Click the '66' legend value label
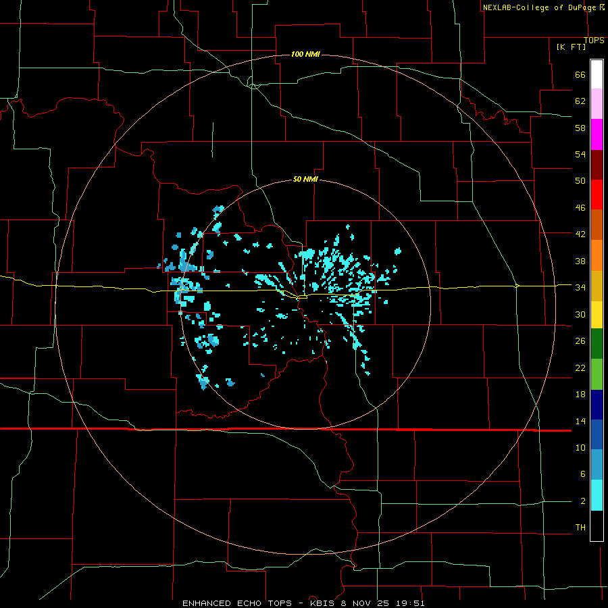 click(580, 74)
